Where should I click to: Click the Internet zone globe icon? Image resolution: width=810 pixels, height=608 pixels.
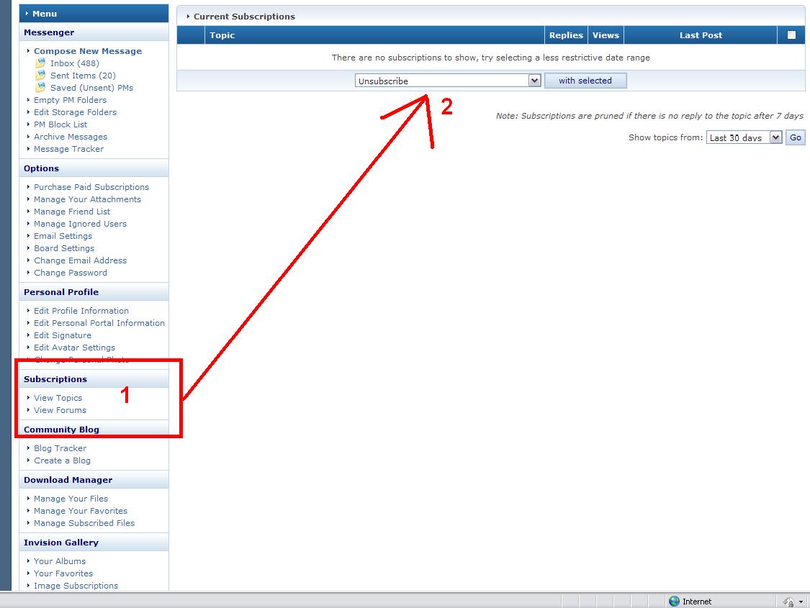[x=674, y=602]
